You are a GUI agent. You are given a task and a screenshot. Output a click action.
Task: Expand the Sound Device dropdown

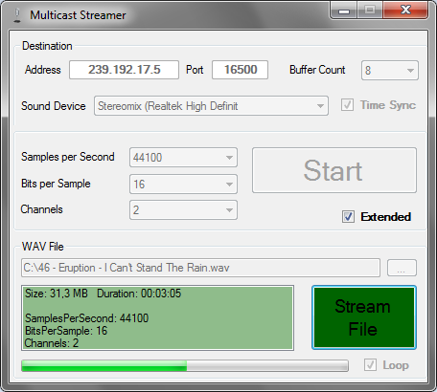click(211, 106)
